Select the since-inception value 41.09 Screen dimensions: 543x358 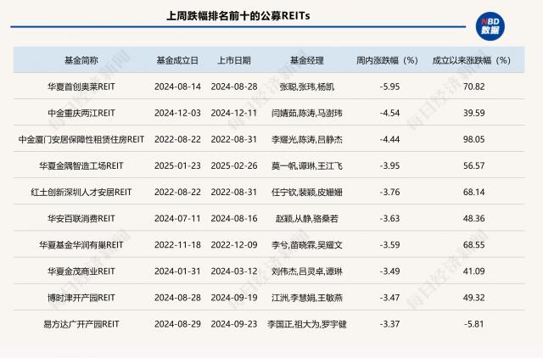pos(473,271)
